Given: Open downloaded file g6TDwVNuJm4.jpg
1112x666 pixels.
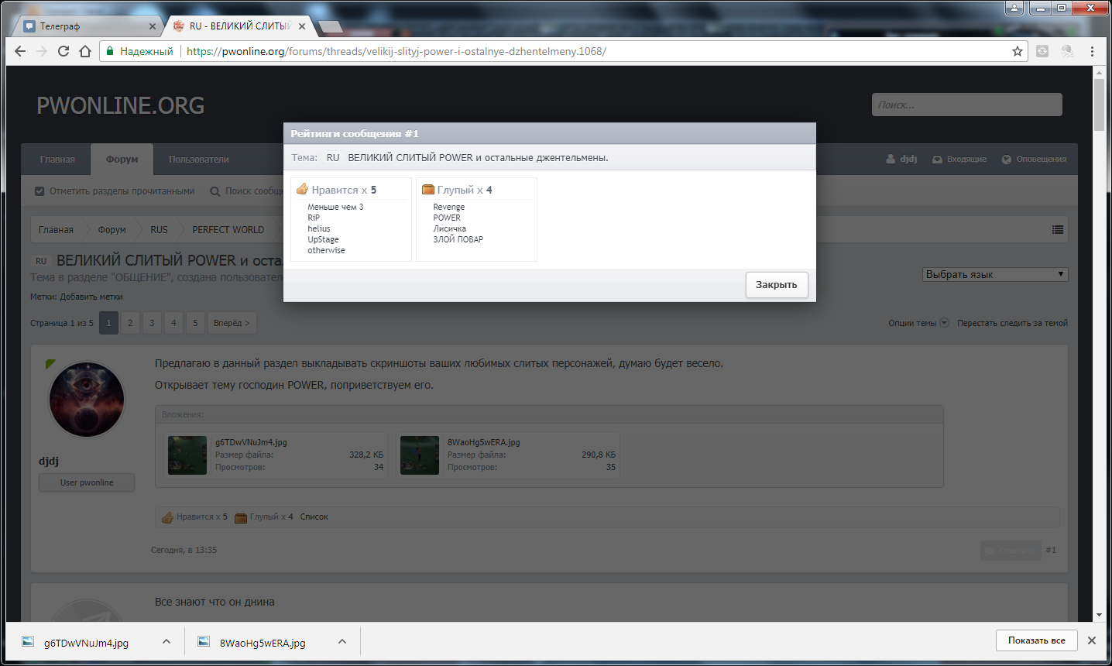Looking at the screenshot, I should 87,642.
